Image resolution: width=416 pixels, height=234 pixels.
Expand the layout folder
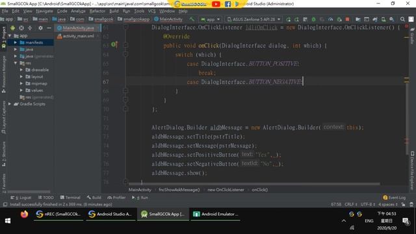[x=21, y=77]
